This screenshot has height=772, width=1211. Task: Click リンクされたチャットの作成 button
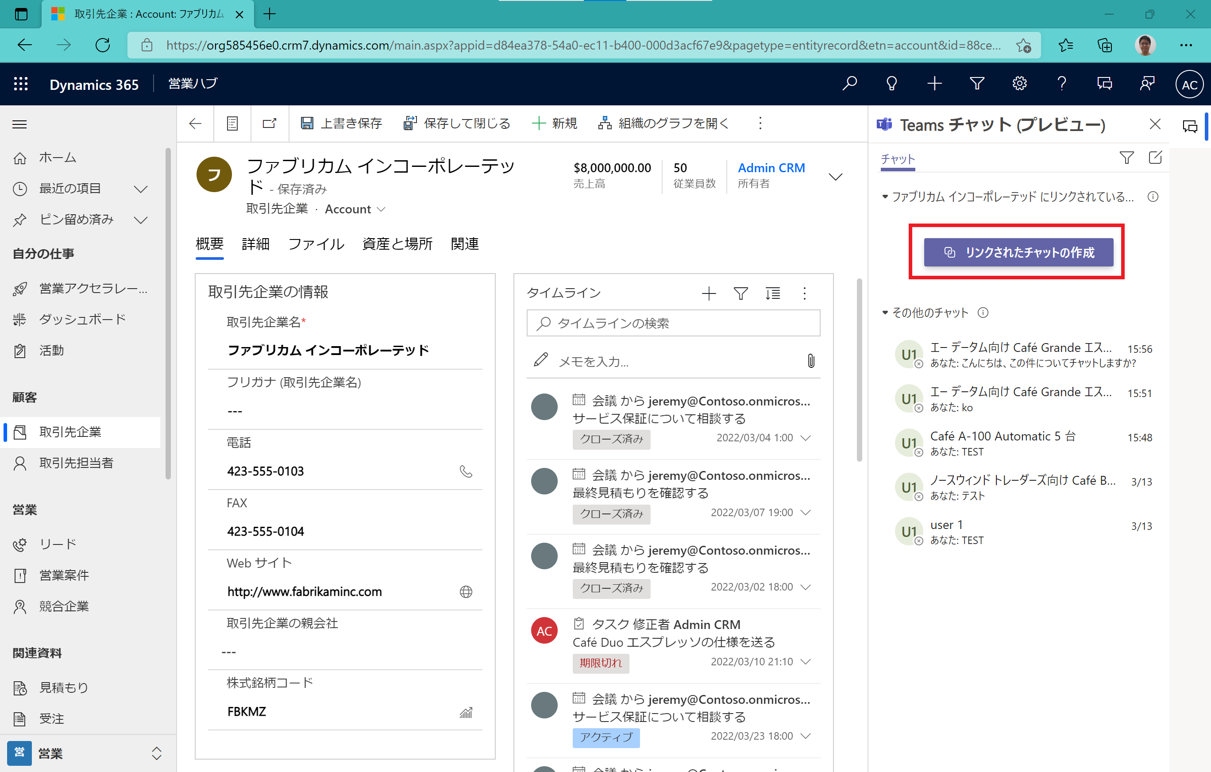pos(1018,252)
